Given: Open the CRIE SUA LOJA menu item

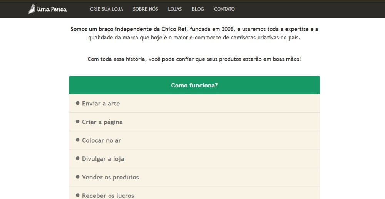Looking at the screenshot, I should click(107, 9).
